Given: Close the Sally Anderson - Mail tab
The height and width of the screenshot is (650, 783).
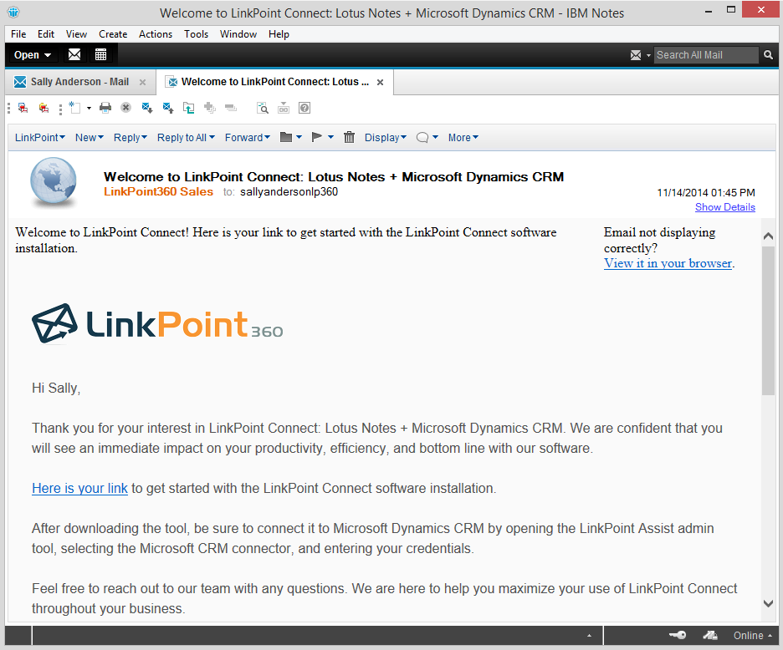Looking at the screenshot, I should [x=142, y=83].
